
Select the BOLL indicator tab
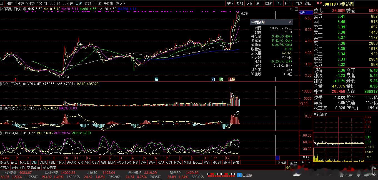(x=197, y=162)
